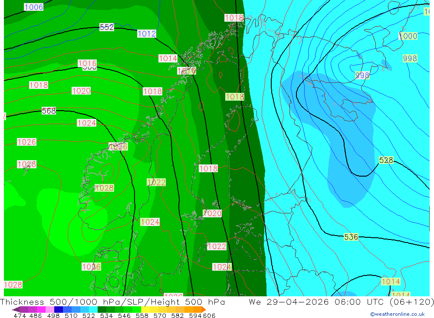Viewport: 434px width, 318px height.
Task: Click the '474' legend value
Action: [20, 315]
